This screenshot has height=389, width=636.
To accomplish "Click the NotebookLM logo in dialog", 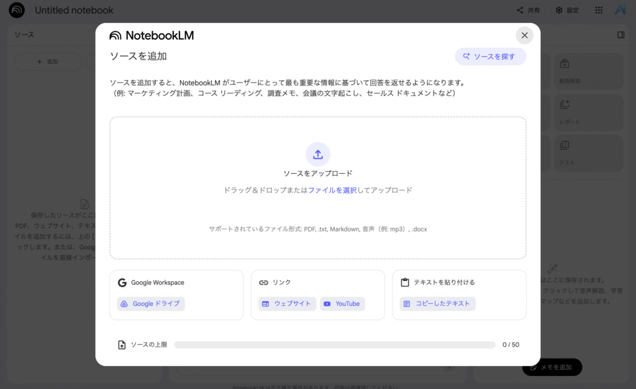I will click(x=152, y=35).
